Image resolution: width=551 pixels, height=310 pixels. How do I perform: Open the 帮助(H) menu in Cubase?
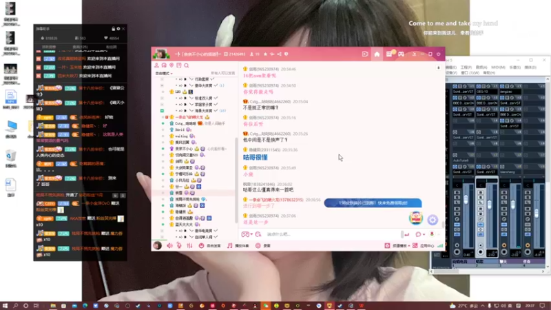[x=489, y=73]
